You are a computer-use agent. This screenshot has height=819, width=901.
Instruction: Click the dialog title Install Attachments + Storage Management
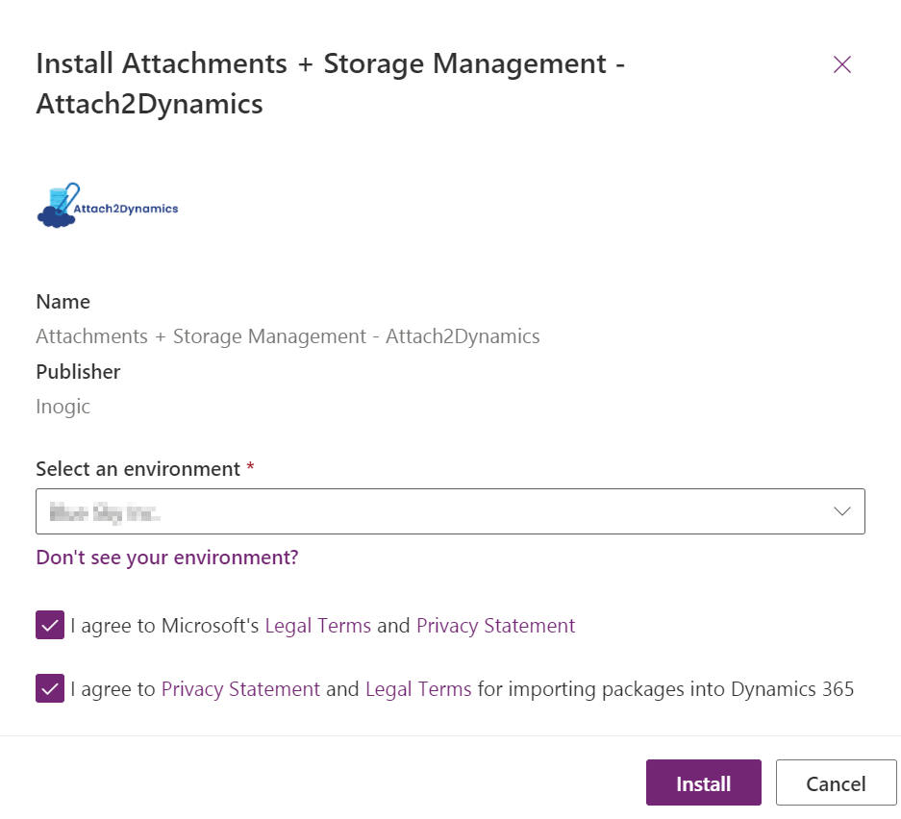330,63
